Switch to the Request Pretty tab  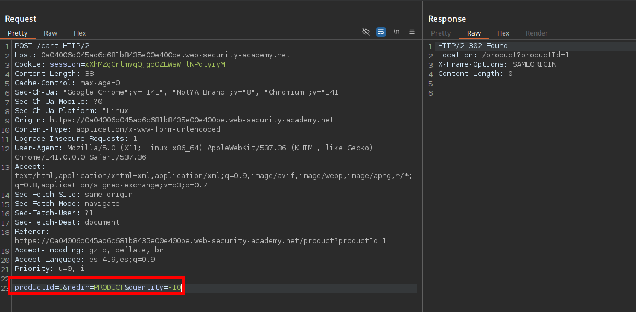click(x=17, y=33)
